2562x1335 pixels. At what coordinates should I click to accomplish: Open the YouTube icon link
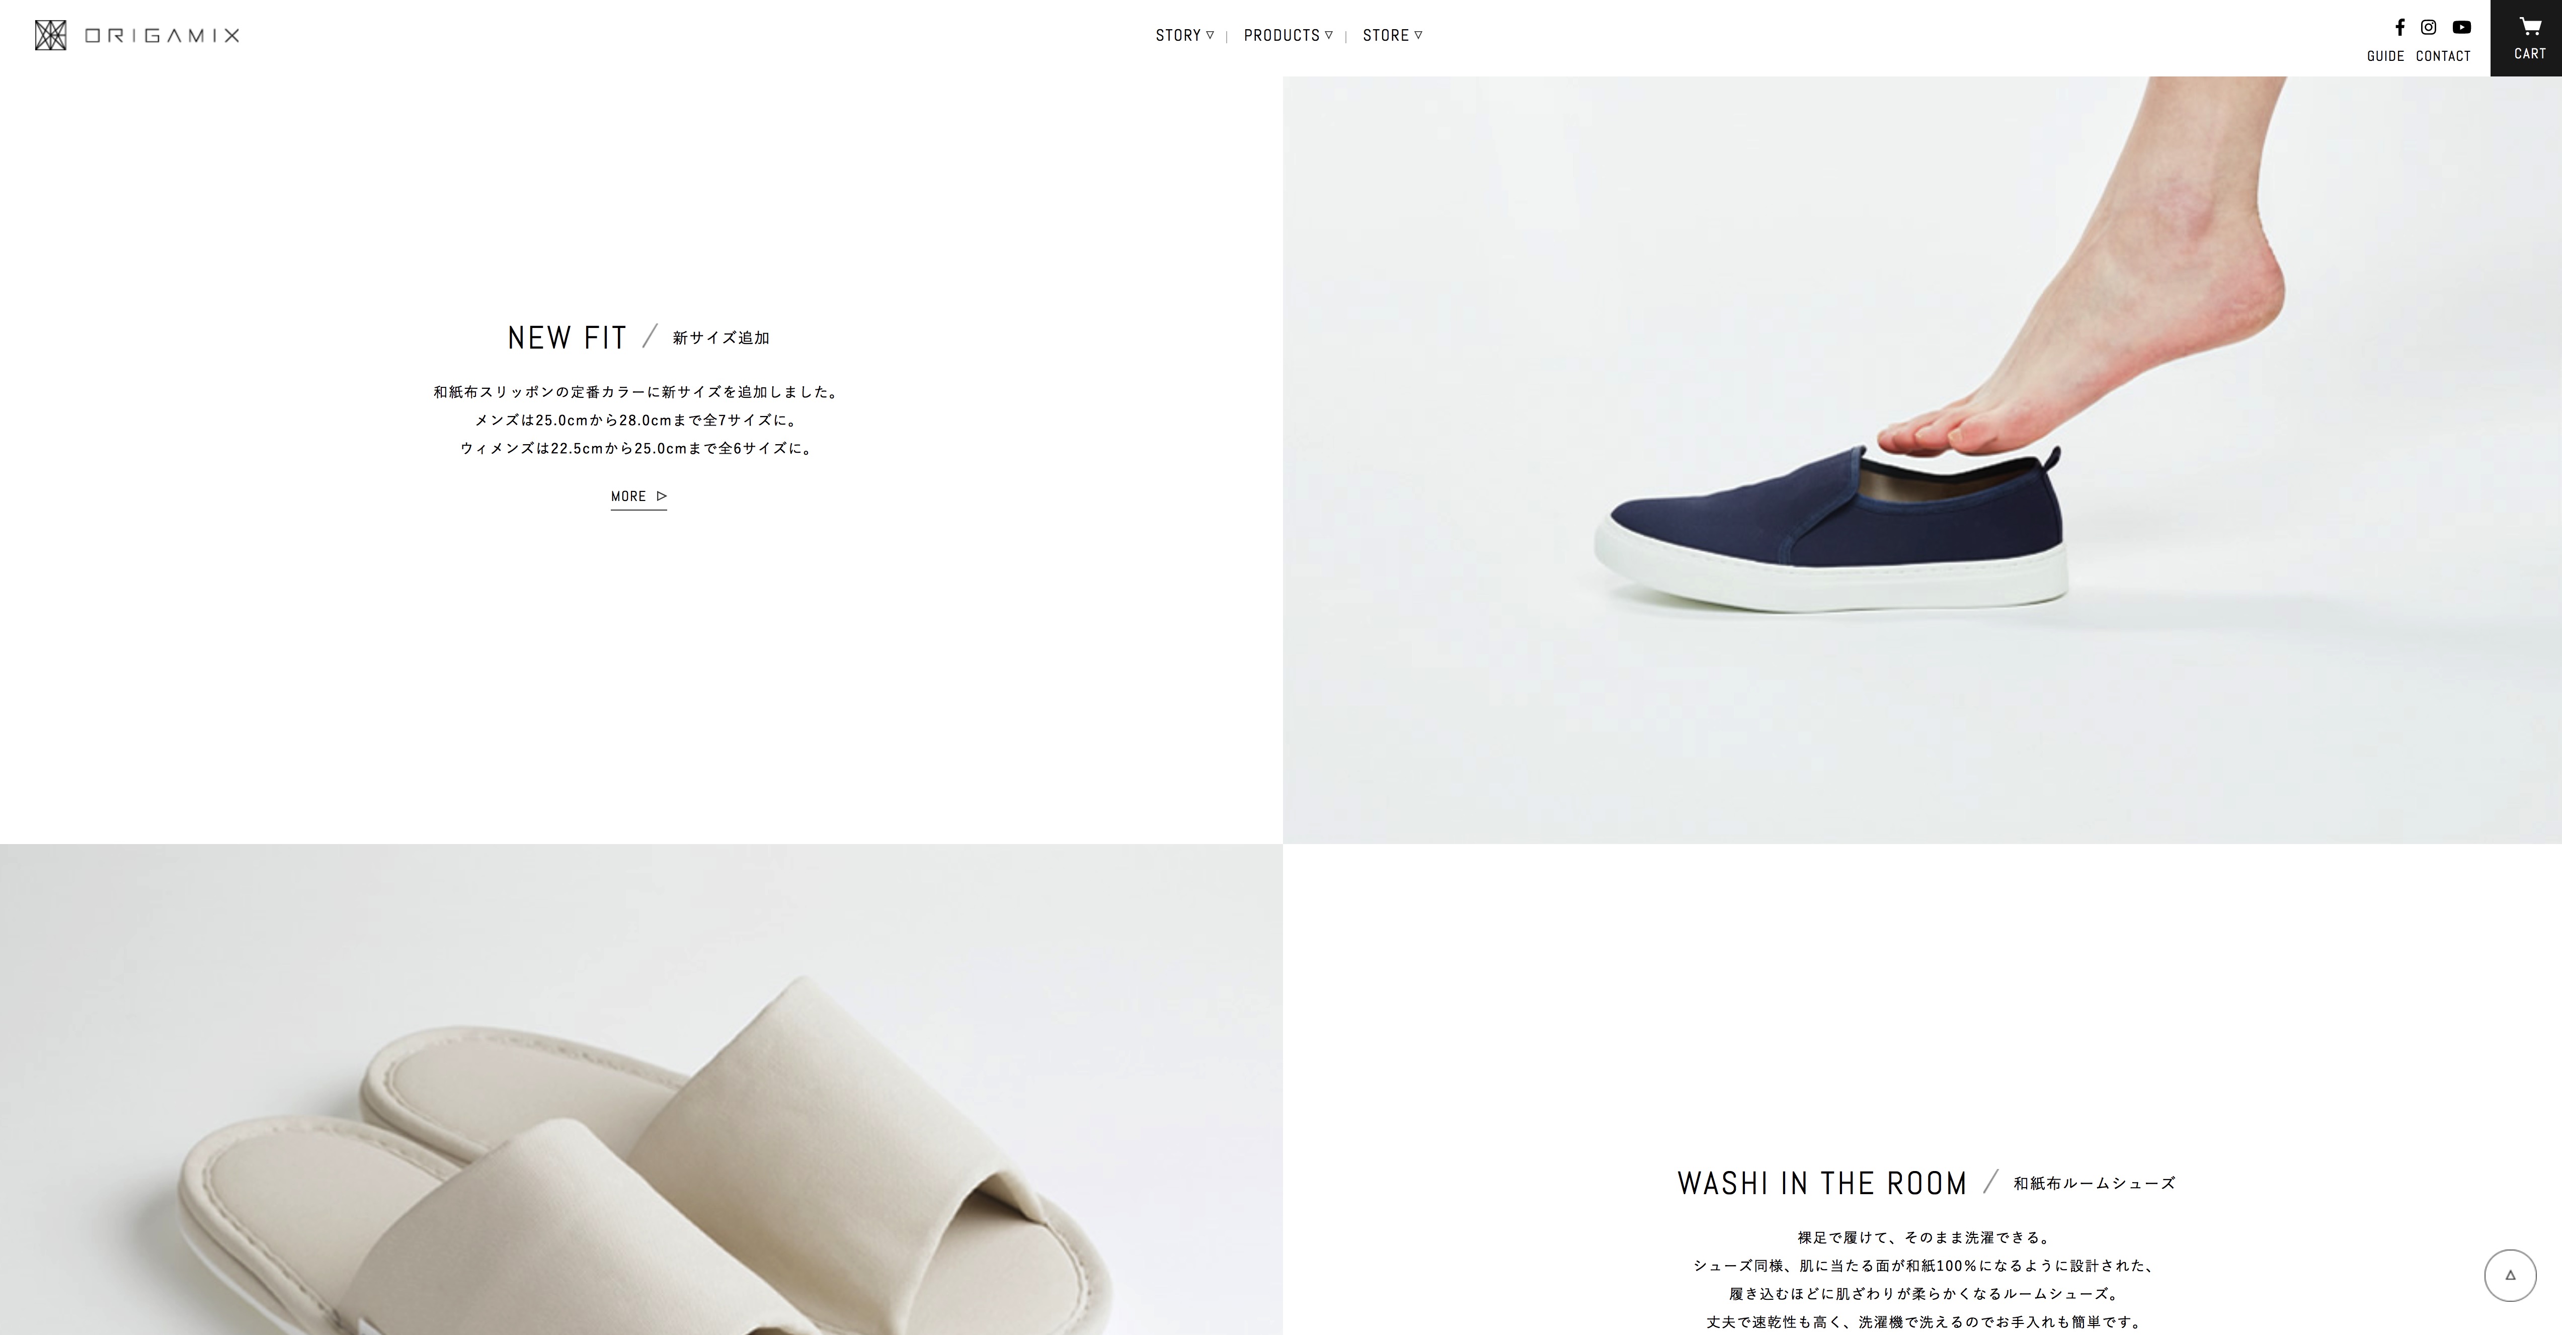[2461, 27]
